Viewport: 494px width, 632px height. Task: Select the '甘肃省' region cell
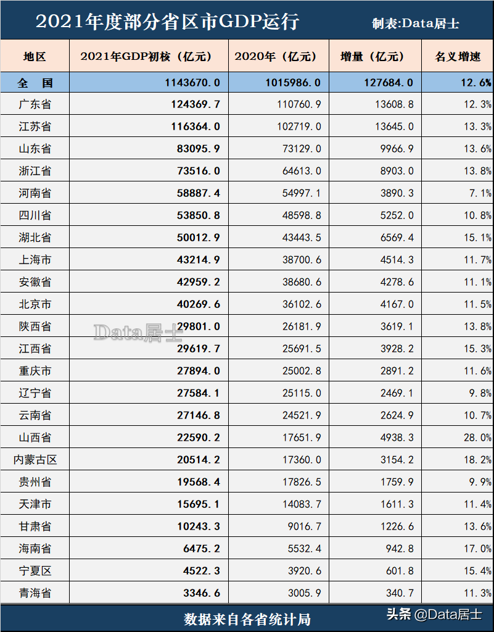pyautogui.click(x=35, y=526)
